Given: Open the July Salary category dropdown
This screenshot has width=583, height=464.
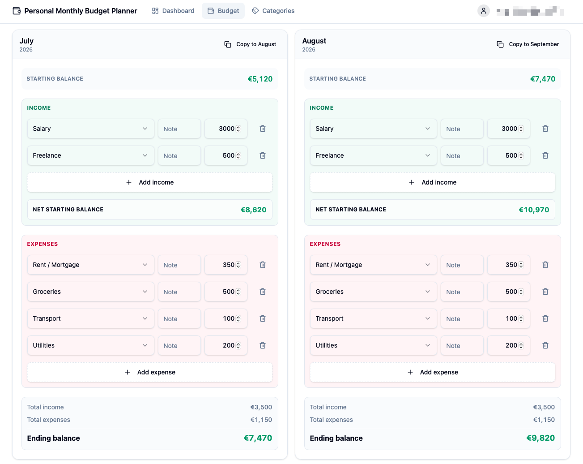Looking at the screenshot, I should click(x=91, y=129).
